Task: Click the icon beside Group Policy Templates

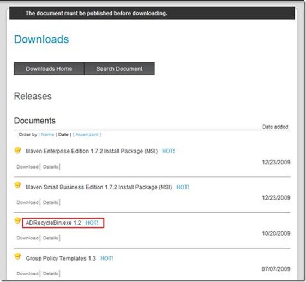Action: coord(17,256)
